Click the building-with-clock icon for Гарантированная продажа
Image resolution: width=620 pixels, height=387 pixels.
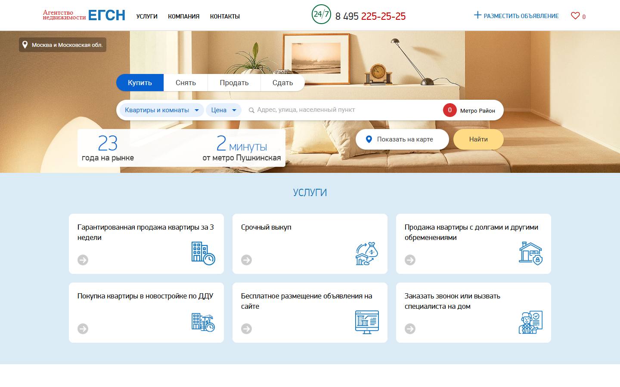pos(203,253)
